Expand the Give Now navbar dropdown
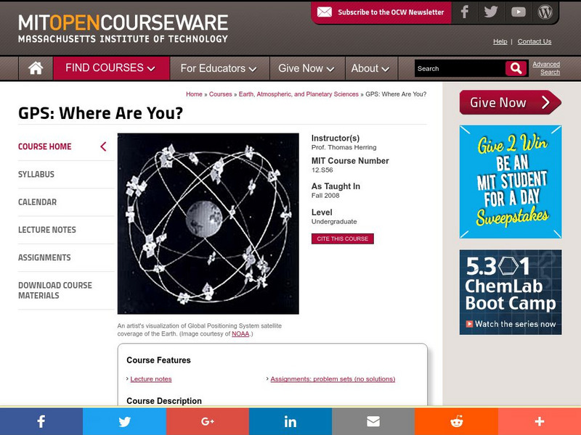This screenshot has width=581, height=435. click(307, 68)
